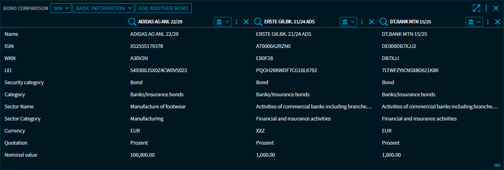Remove the ADIDAS AG ANL 22/29 bond column

246,22
